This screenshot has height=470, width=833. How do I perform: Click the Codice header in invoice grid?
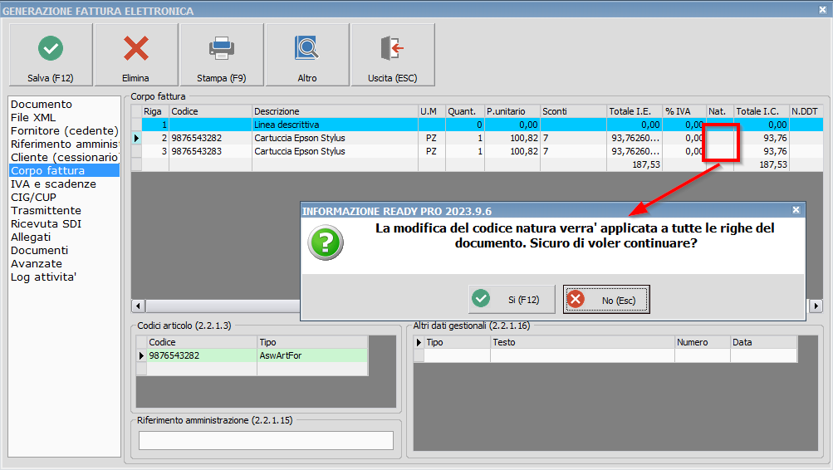[x=210, y=111]
